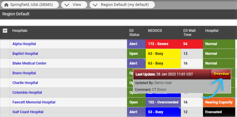Select Baptist Hospital's wait time 13

coord(192,54)
